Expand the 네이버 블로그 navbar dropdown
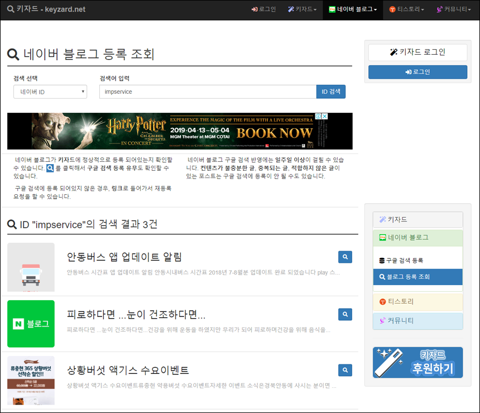Viewport: 480px width, 413px height. point(353,9)
